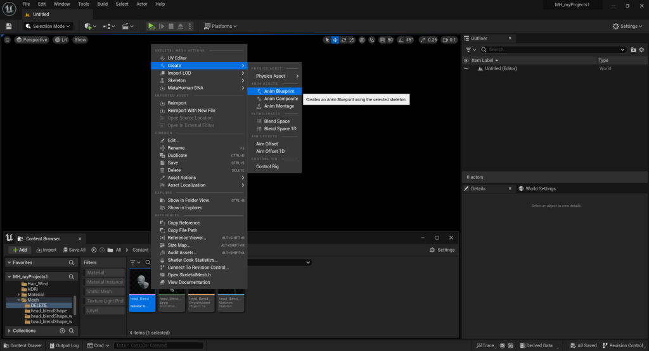
Task: Open the Tools menu
Action: pos(83,4)
